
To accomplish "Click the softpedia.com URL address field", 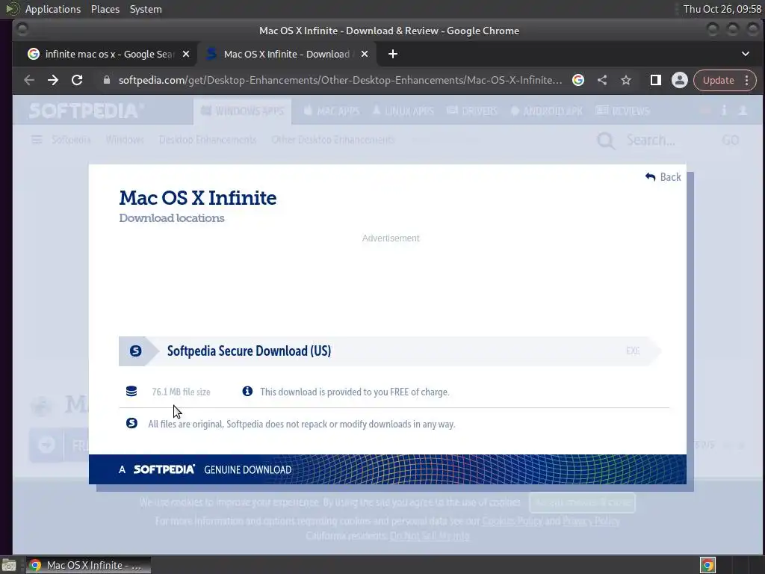I will tap(340, 80).
